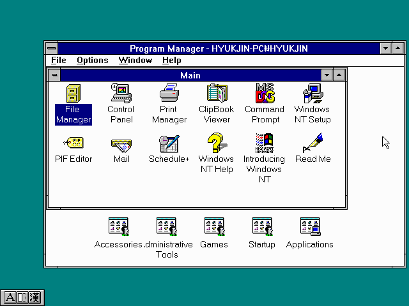Click the 'A' input mode indicator
The height and width of the screenshot is (306, 409).
(x=10, y=298)
